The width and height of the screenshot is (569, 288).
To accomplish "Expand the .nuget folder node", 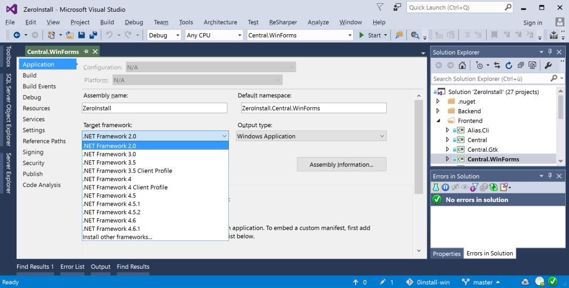I will coord(438,101).
